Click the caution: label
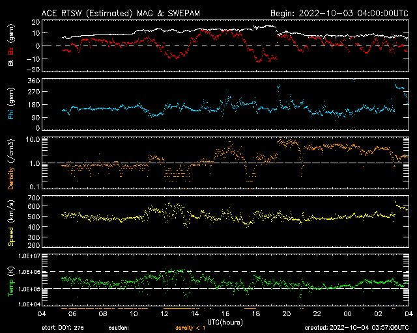This screenshot has height=333, width=417. point(119,328)
